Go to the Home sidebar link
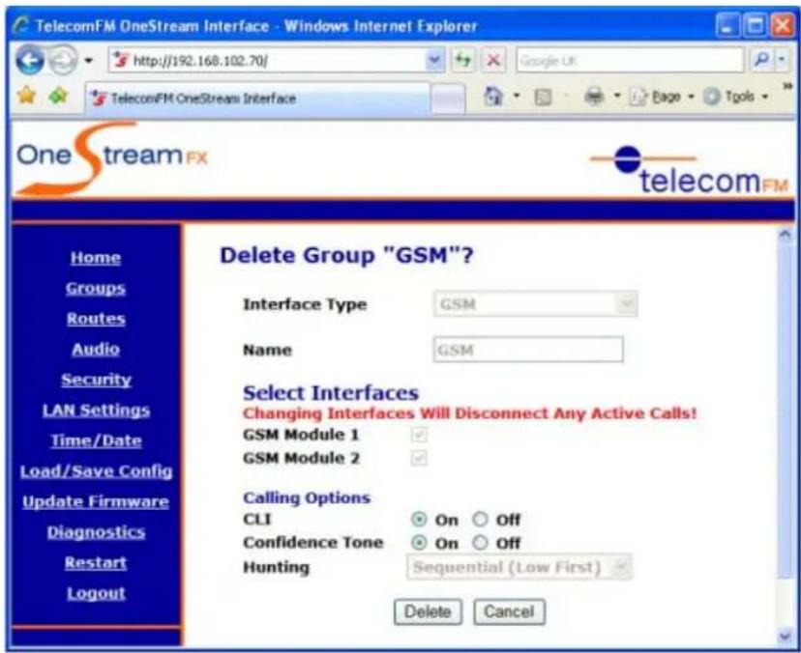The width and height of the screenshot is (801, 653). pos(96,258)
